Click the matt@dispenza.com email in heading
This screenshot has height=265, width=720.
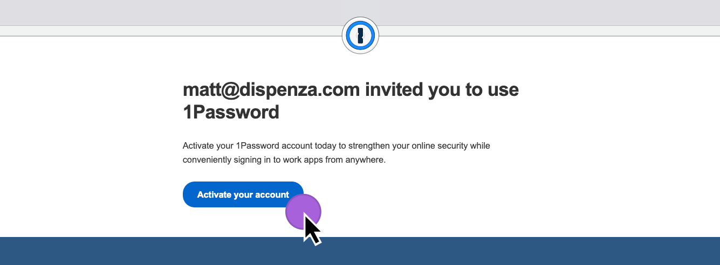tap(271, 89)
